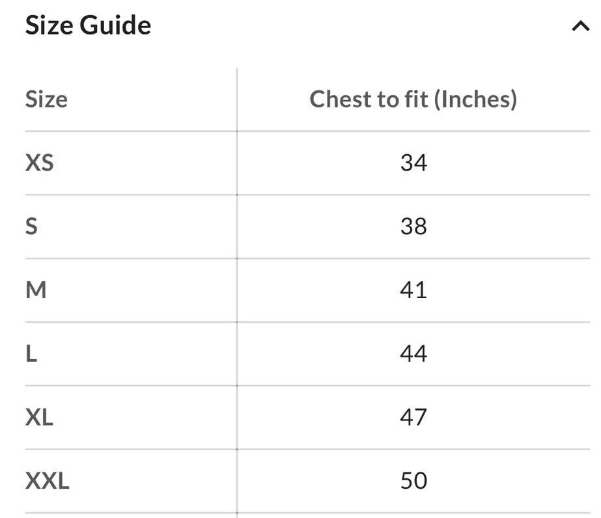
Task: Click chest value 50
Action: 413,481
